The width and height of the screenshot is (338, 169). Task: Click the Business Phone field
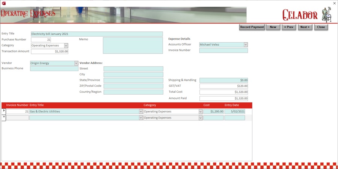(x=54, y=68)
